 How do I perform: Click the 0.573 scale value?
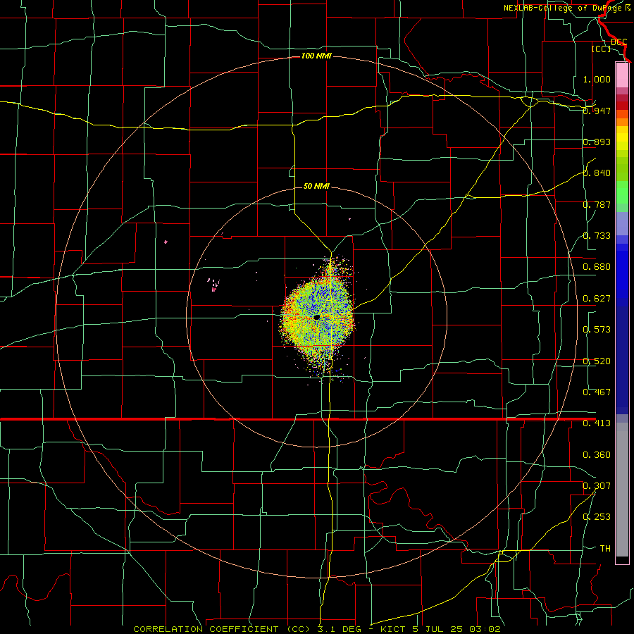597,330
